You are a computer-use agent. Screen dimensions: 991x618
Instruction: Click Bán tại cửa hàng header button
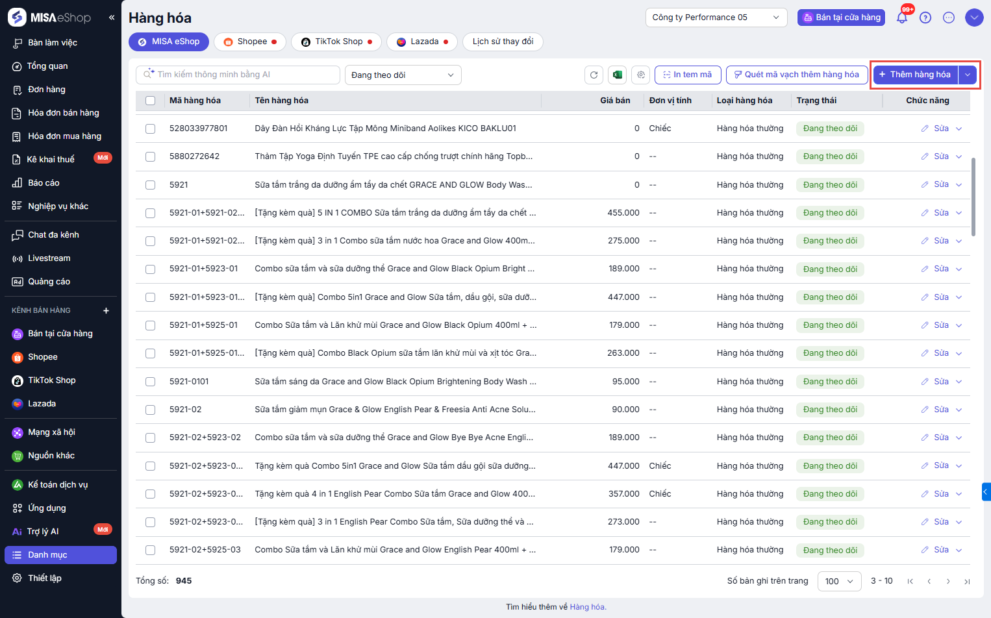pos(842,18)
